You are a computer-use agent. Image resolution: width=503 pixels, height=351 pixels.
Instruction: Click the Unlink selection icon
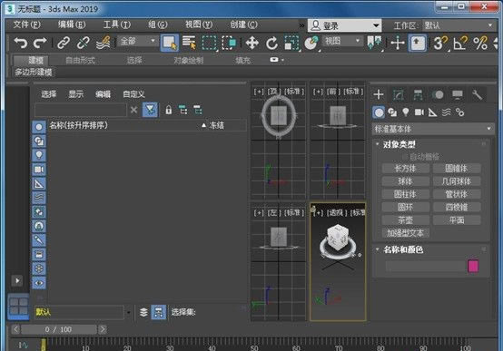pos(84,43)
